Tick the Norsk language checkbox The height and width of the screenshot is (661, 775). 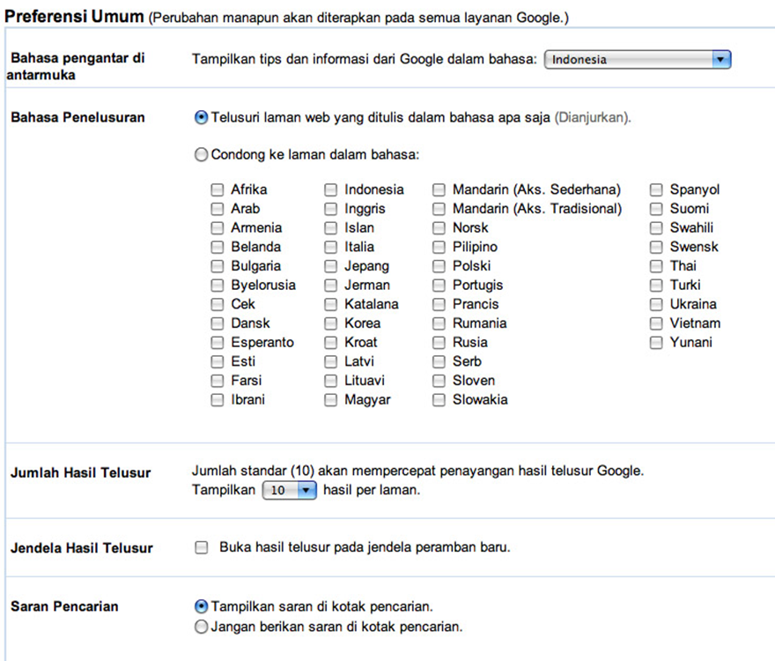tap(439, 228)
